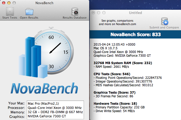The image size is (181, 120).
Task: Click the Untitled window title
Action: coord(135,13)
